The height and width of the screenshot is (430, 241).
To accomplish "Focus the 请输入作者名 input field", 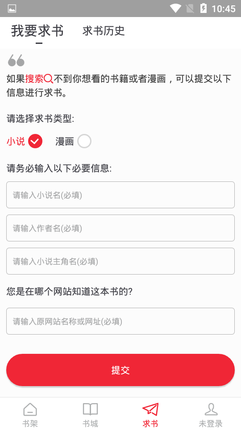I will (x=120, y=228).
